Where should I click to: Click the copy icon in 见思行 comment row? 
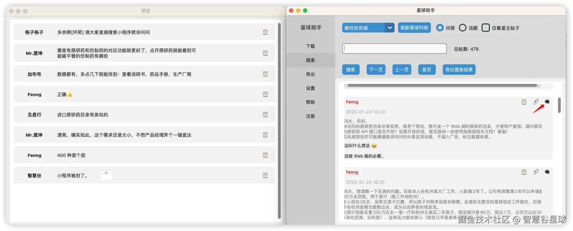(x=265, y=115)
